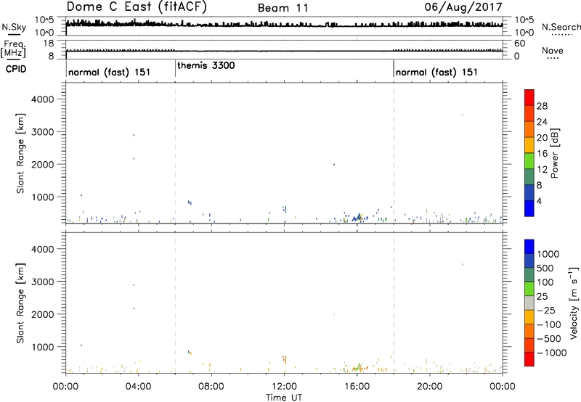Click the echo cluster near 16:00 in velocity panel
The height and width of the screenshot is (402, 581).
(x=357, y=368)
